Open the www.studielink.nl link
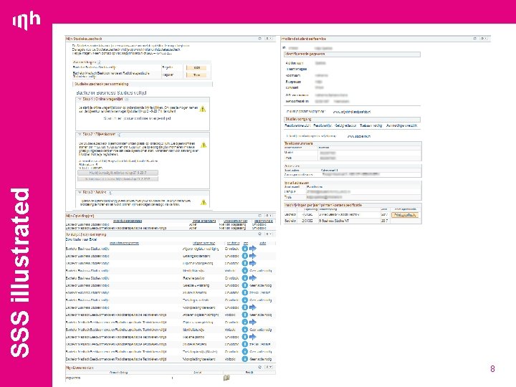The image size is (516, 387). [x=359, y=136]
